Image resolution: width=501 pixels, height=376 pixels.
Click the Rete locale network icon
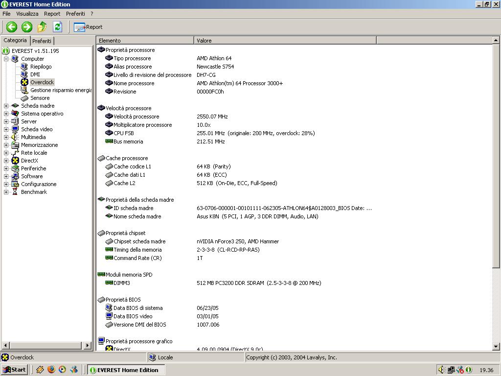coord(15,153)
